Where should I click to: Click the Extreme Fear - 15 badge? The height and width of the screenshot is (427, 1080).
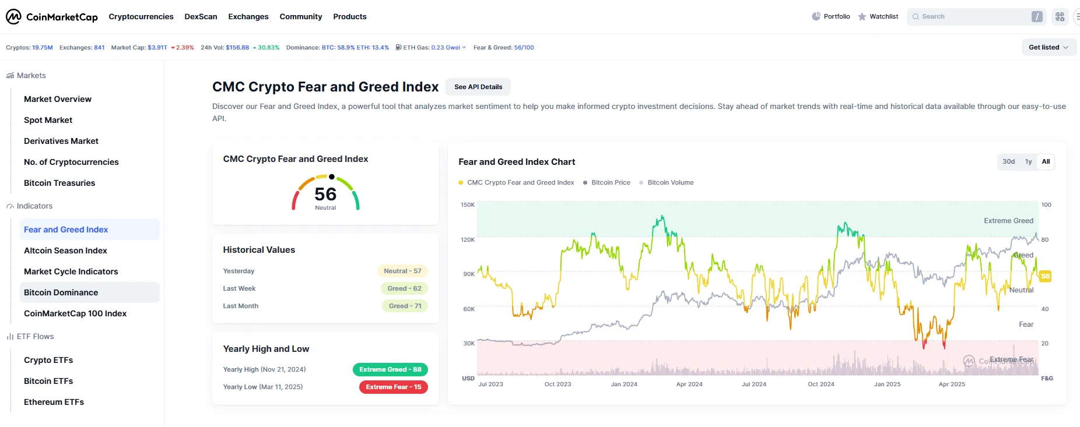pyautogui.click(x=394, y=387)
